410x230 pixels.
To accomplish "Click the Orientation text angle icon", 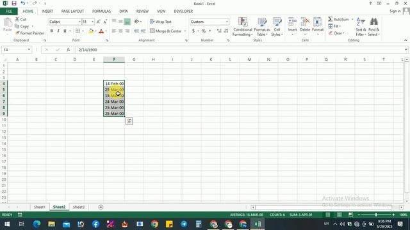I will (x=136, y=22).
